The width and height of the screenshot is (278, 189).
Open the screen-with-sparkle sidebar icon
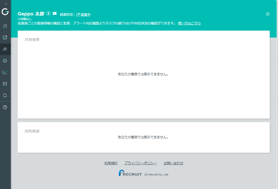5,38
